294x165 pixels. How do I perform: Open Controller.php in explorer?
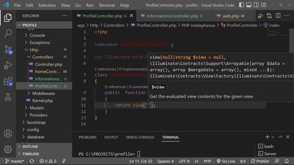(x=44, y=64)
